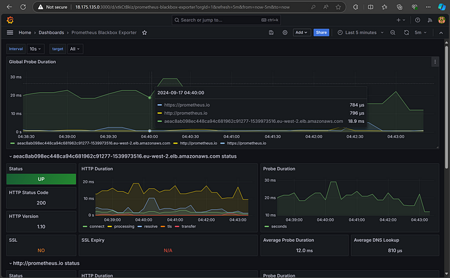Screen dimensions: 450x278
Task: Go to Home breadcrumb
Action: tap(24, 32)
